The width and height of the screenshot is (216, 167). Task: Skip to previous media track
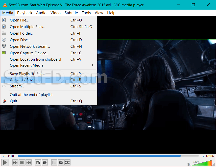click(x=15, y=163)
